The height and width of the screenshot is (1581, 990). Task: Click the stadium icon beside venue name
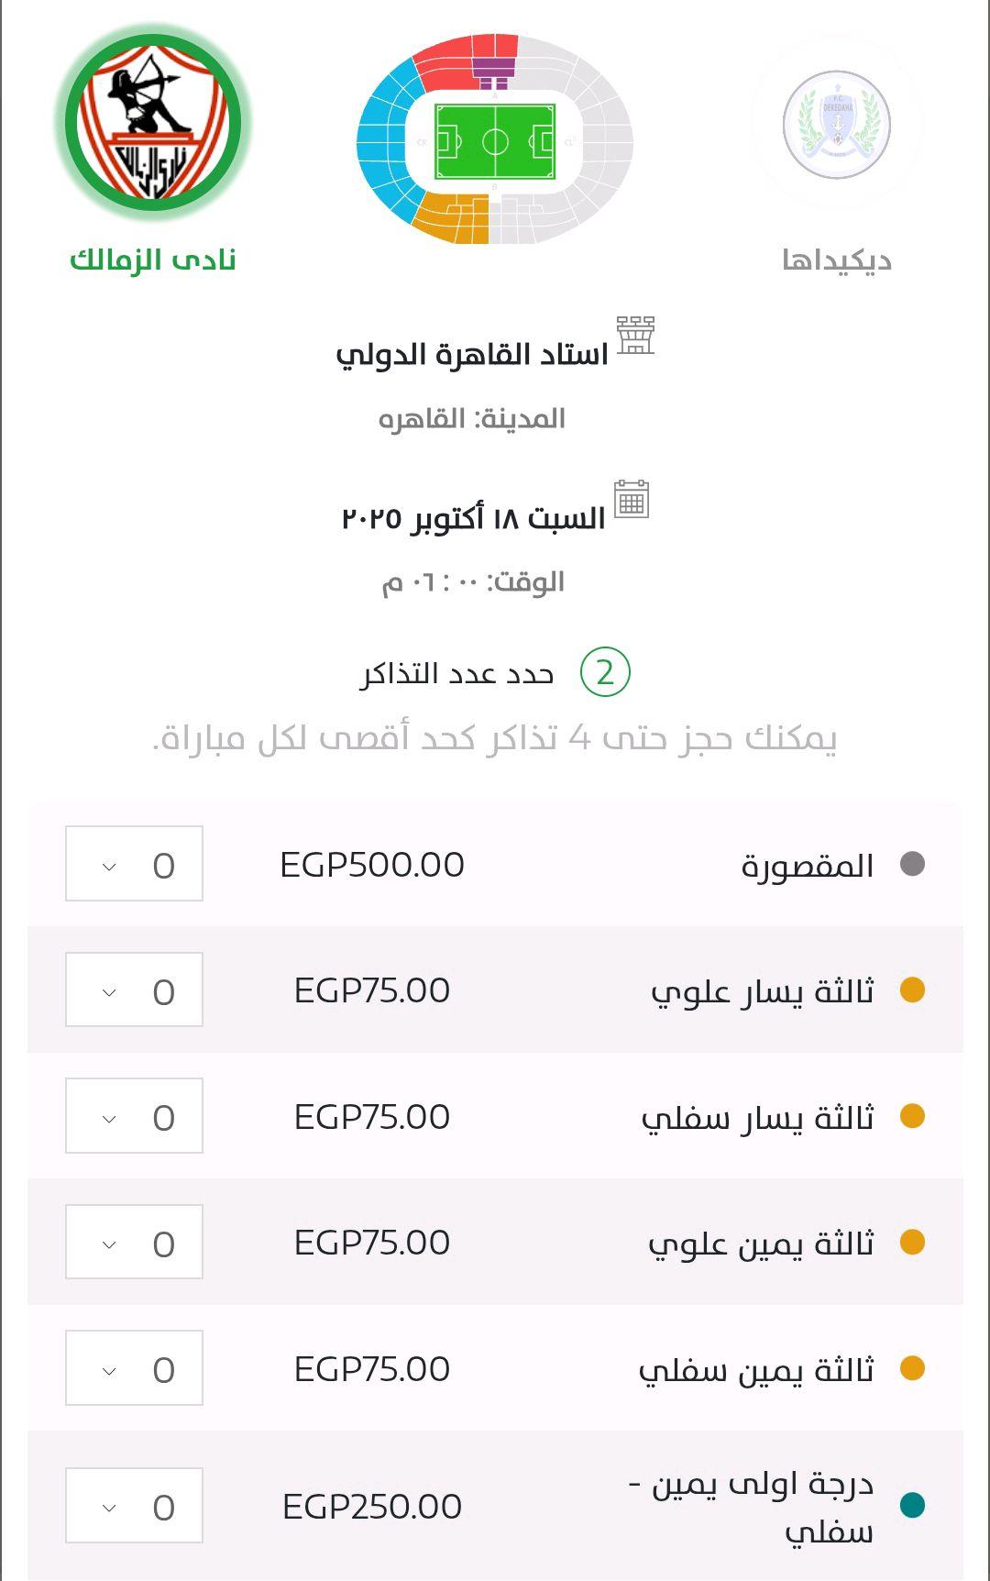click(x=634, y=336)
